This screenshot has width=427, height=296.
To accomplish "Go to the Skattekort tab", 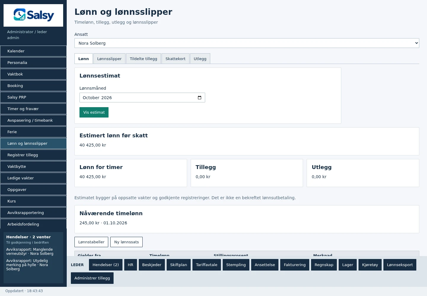I will tap(176, 59).
